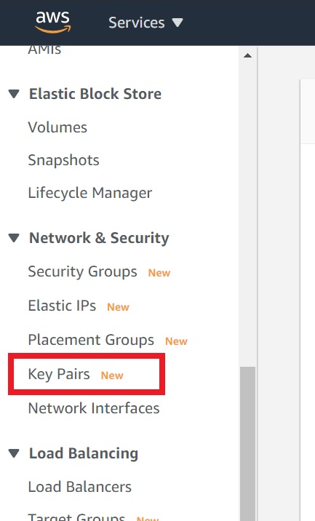The height and width of the screenshot is (521, 315).
Task: Open Load Balancers page
Action: point(80,487)
